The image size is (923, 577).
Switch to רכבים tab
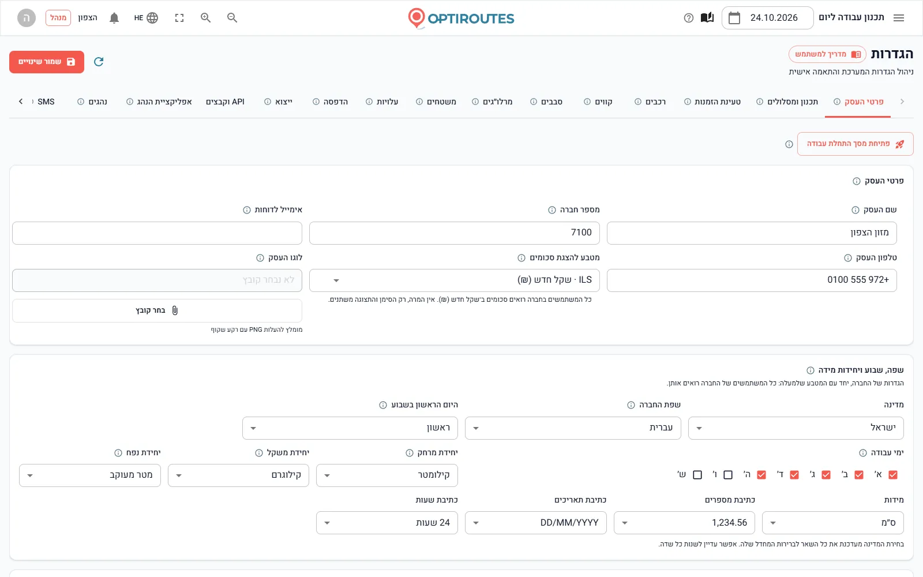coord(650,102)
